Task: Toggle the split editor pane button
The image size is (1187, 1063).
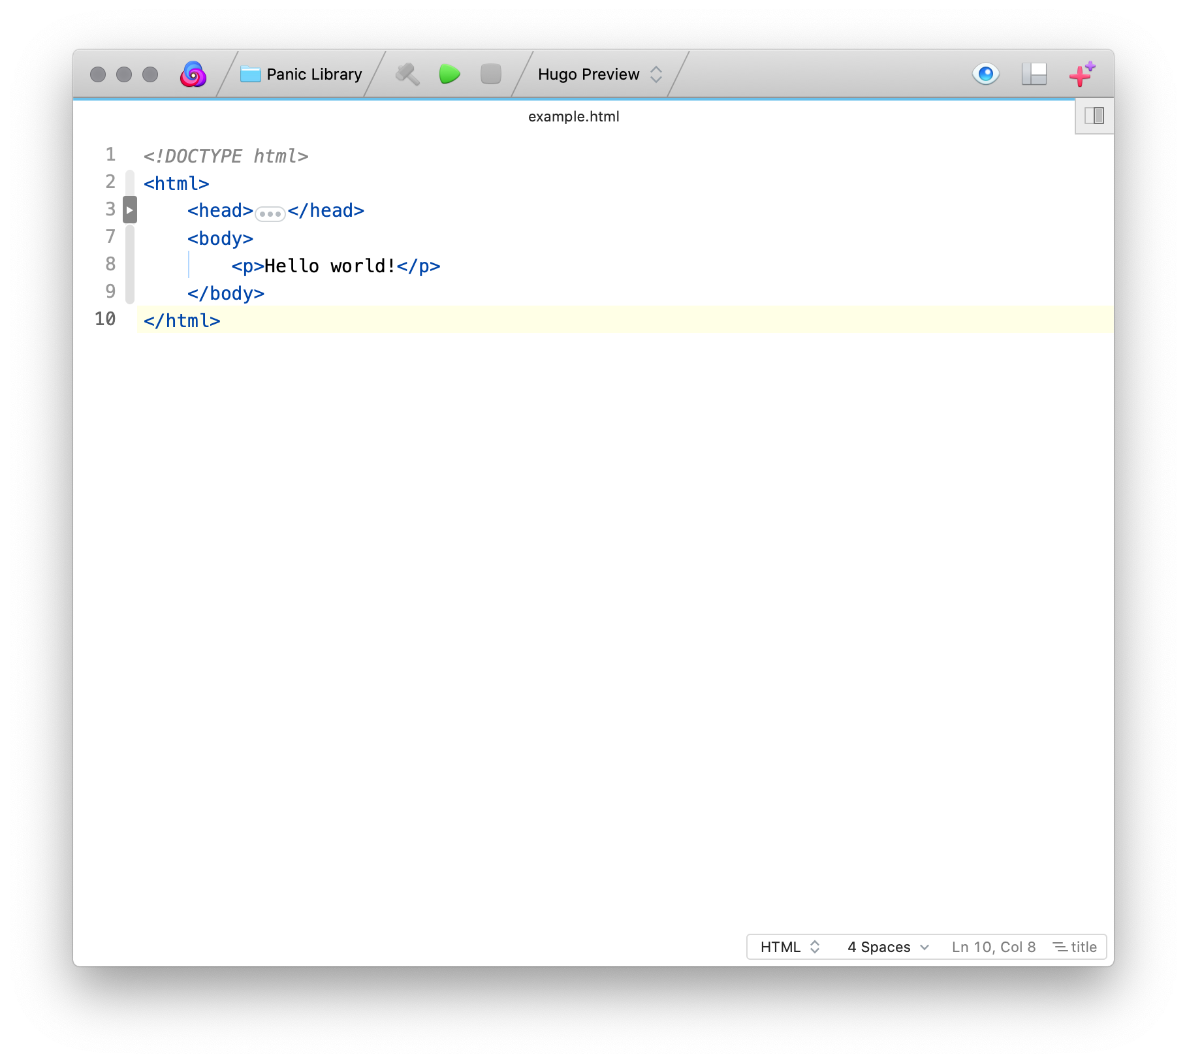Action: point(1094,116)
